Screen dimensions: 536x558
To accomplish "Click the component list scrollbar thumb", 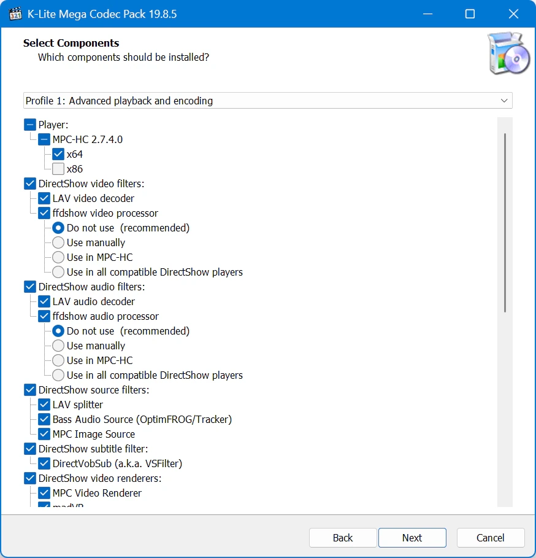I will coord(505,223).
